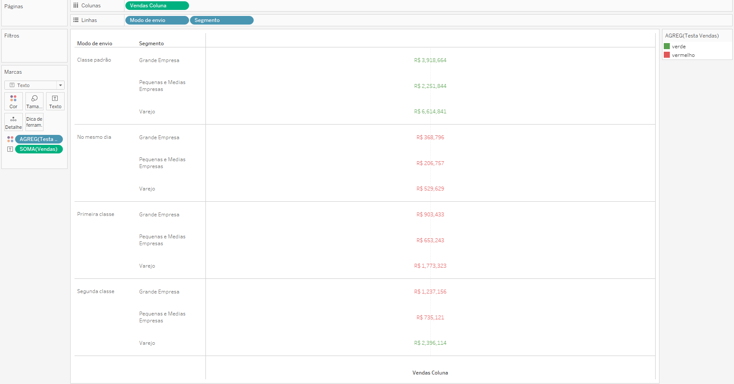Open the Cor color card
The width and height of the screenshot is (734, 384).
[13, 101]
